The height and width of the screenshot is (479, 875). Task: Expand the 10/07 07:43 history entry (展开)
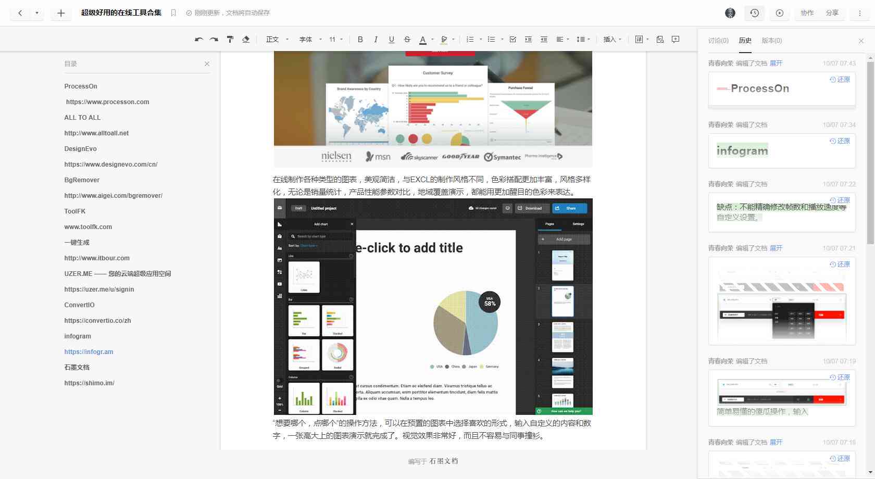pyautogui.click(x=776, y=64)
